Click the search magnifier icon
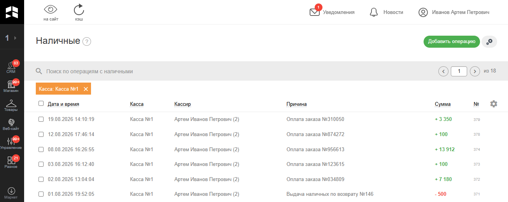Image resolution: width=508 pixels, height=202 pixels. tap(39, 71)
